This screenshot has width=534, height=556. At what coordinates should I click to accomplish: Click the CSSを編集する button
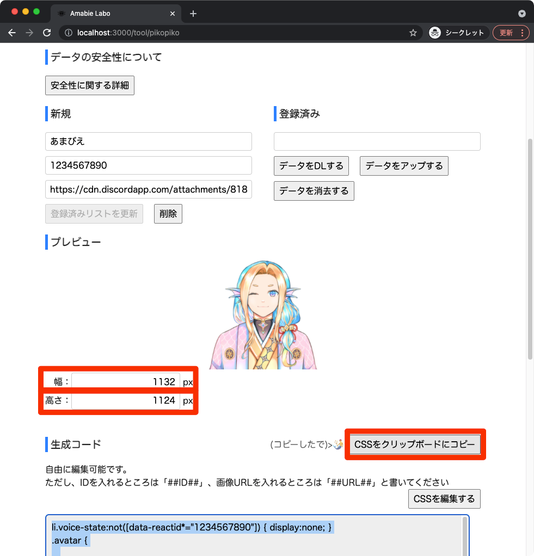(444, 499)
